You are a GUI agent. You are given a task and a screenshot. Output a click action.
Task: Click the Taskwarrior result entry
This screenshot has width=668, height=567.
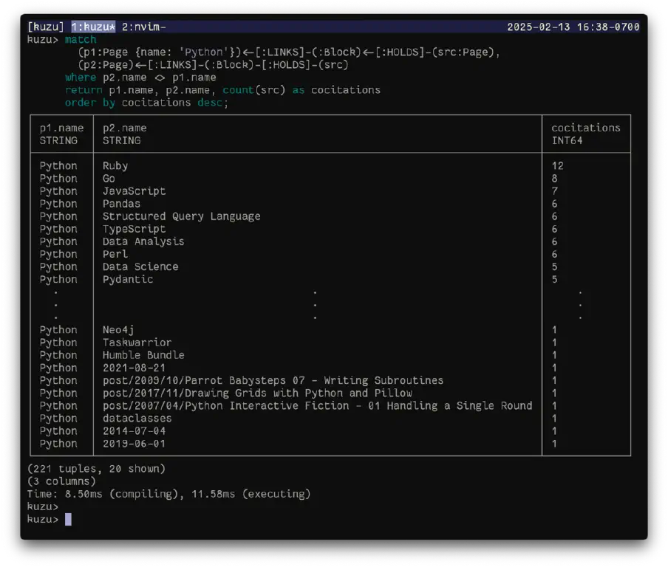(x=137, y=343)
